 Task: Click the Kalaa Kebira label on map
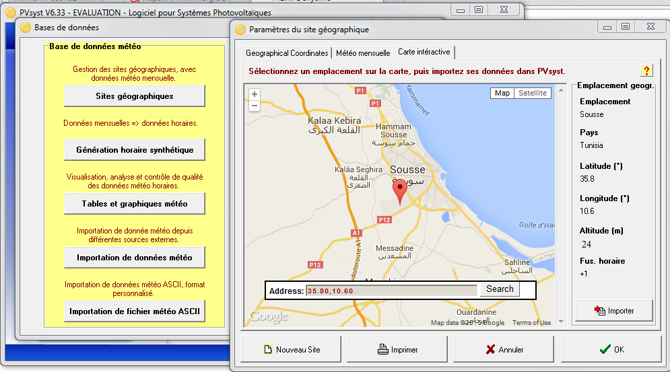point(335,121)
